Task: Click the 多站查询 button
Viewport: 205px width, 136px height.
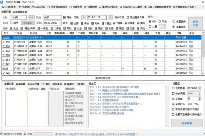Action: pos(28,23)
